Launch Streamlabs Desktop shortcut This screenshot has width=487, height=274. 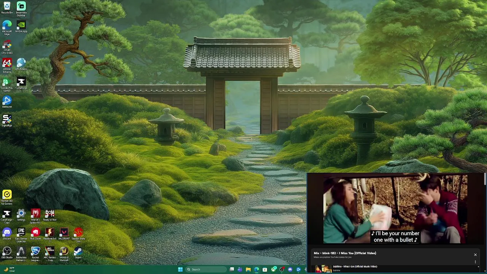[21, 8]
